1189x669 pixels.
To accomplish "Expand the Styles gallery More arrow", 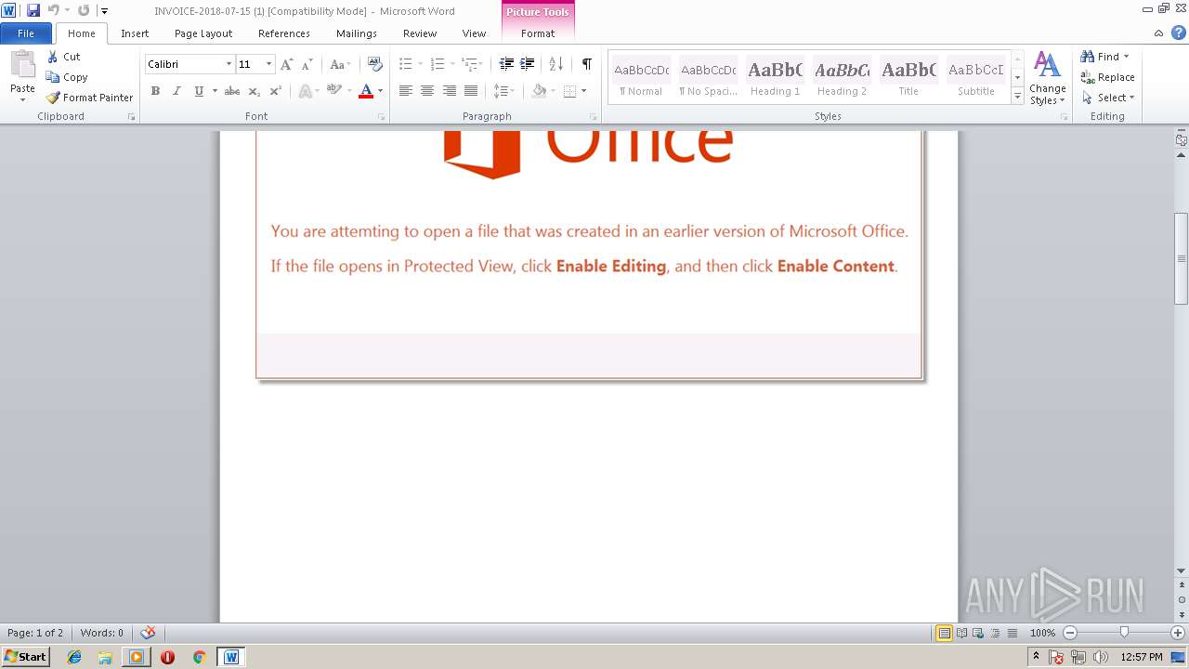I will tap(1017, 97).
